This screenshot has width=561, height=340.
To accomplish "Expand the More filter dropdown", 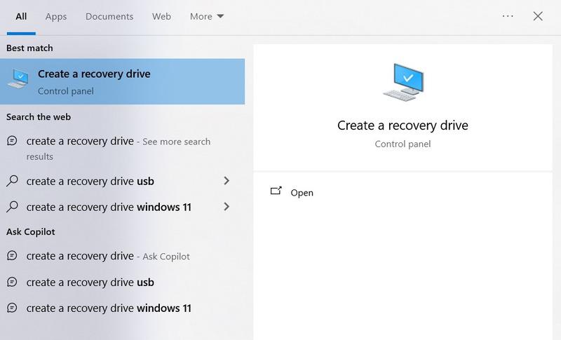I will point(207,16).
